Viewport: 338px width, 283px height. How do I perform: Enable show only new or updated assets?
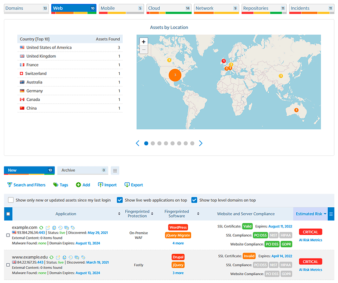(x=11, y=200)
